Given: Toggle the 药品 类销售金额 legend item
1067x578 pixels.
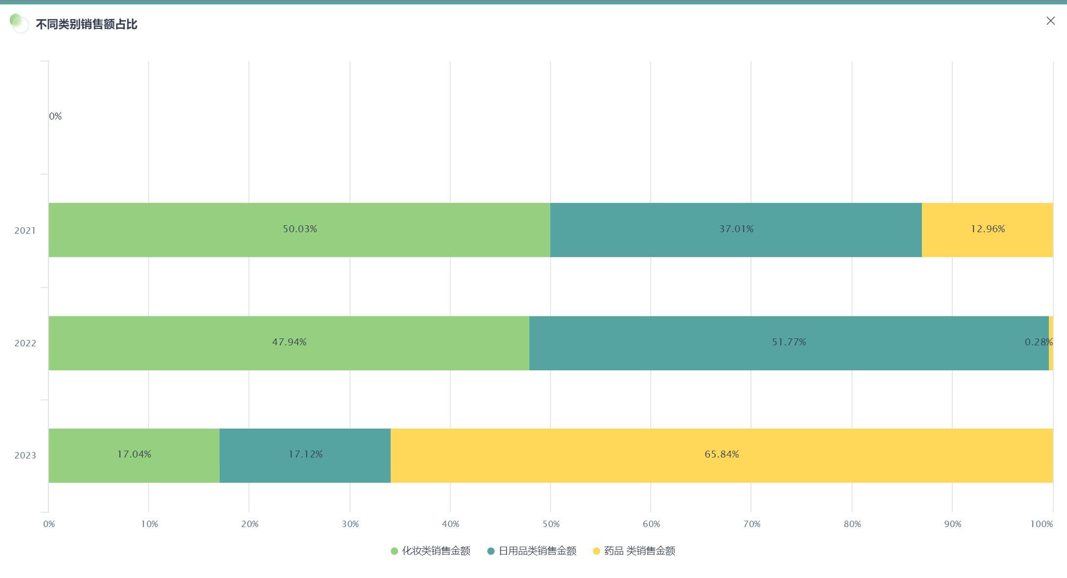Looking at the screenshot, I should click(639, 551).
